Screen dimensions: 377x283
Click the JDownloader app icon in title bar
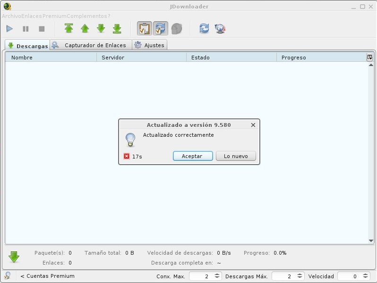pyautogui.click(x=7, y=7)
